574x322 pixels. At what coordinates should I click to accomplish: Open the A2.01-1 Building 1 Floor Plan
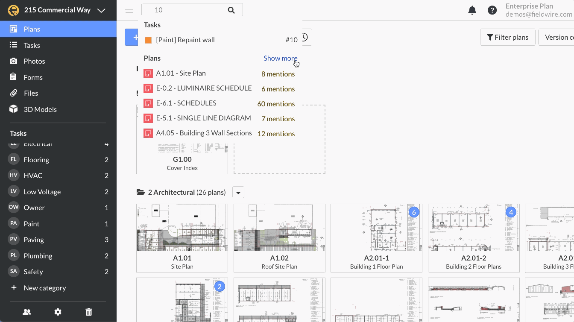376,238
